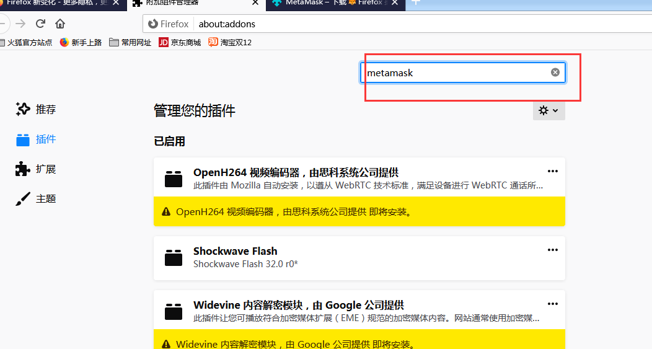Click the 主题 paintbrush icon

click(x=23, y=199)
